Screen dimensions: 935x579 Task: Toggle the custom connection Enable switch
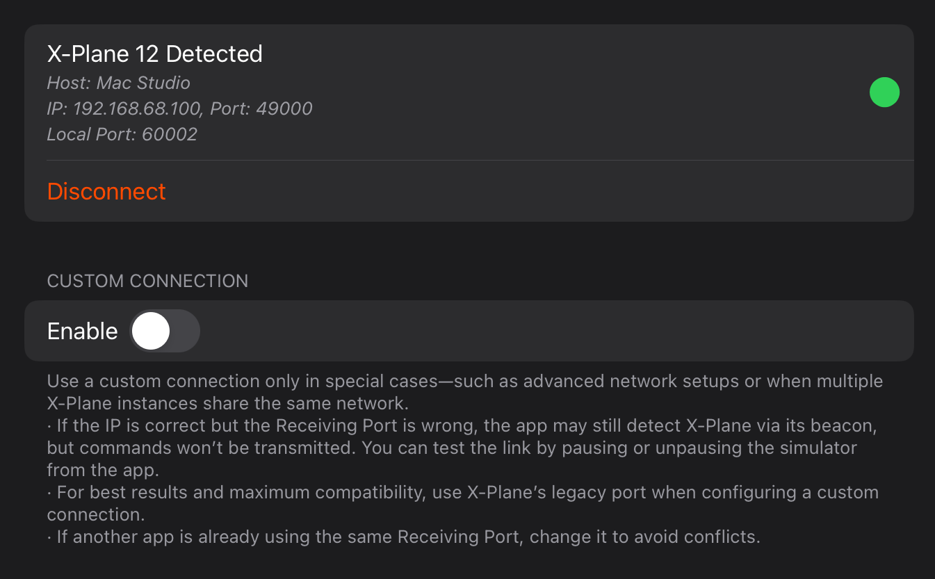(165, 331)
